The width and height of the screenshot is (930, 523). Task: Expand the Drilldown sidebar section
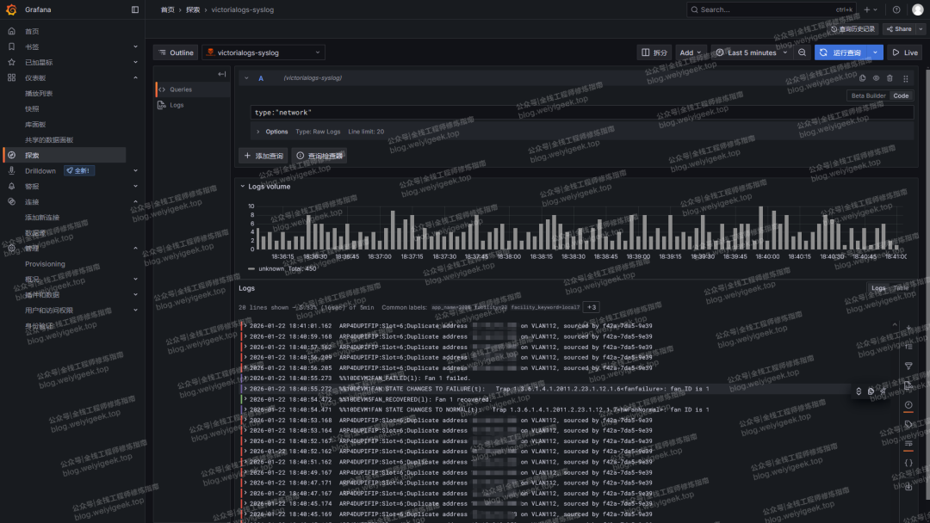[135, 170]
